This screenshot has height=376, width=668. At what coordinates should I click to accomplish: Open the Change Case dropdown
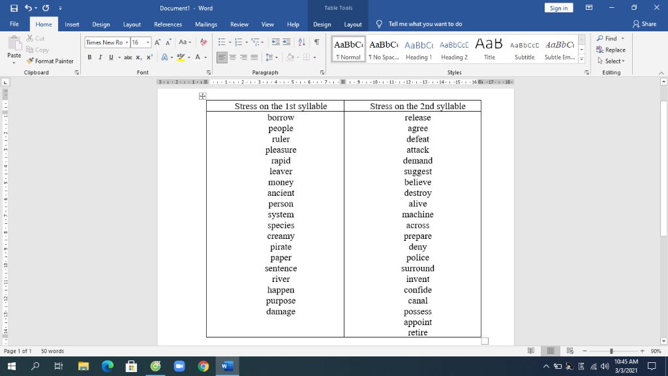tap(185, 42)
